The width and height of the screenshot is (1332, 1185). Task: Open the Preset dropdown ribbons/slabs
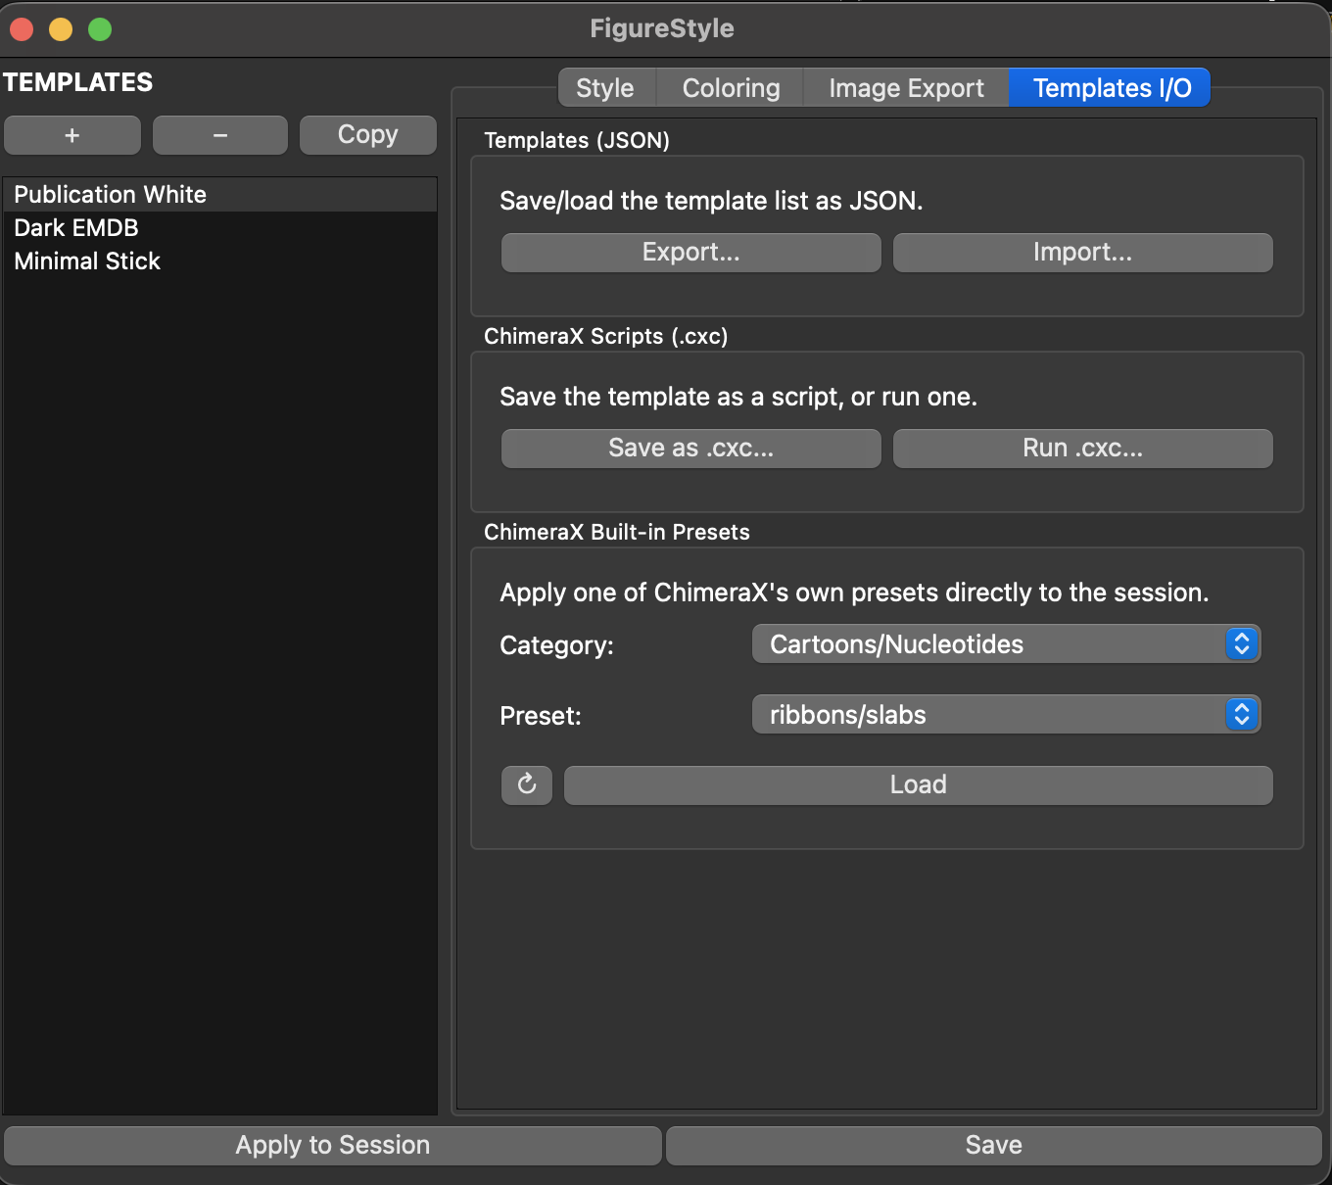click(x=1006, y=715)
